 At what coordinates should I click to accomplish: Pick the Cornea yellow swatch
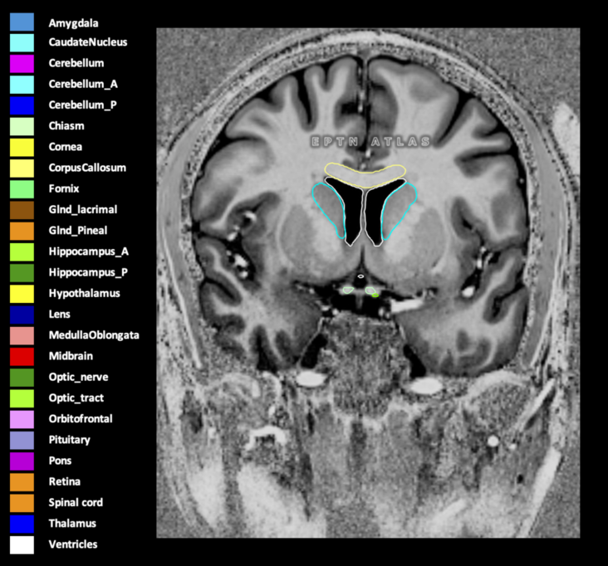pos(22,148)
